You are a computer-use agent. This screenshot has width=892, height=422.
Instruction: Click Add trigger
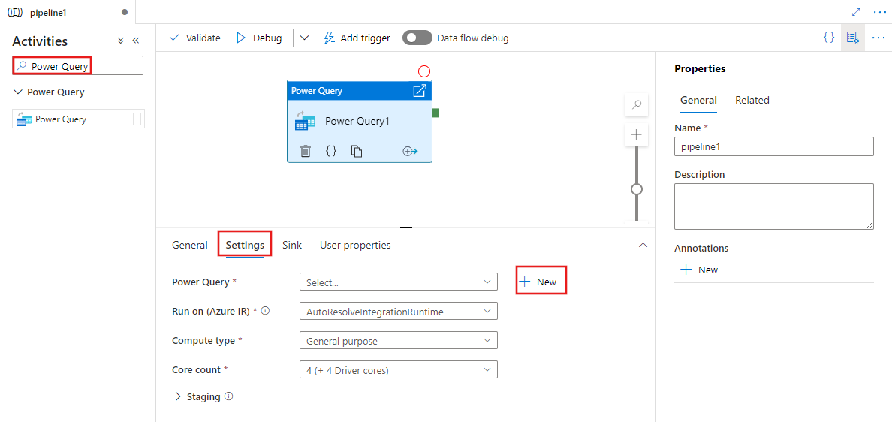[357, 38]
